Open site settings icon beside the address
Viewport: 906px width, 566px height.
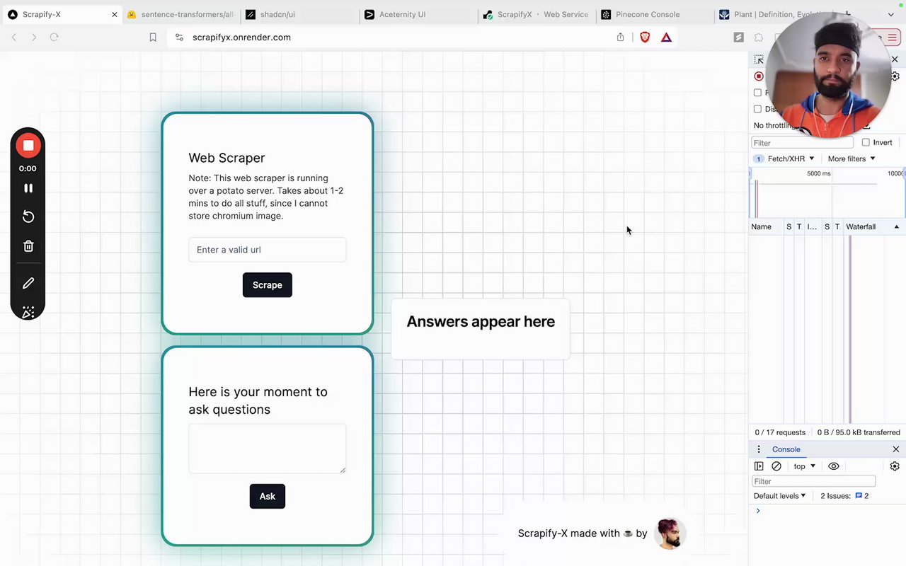179,37
